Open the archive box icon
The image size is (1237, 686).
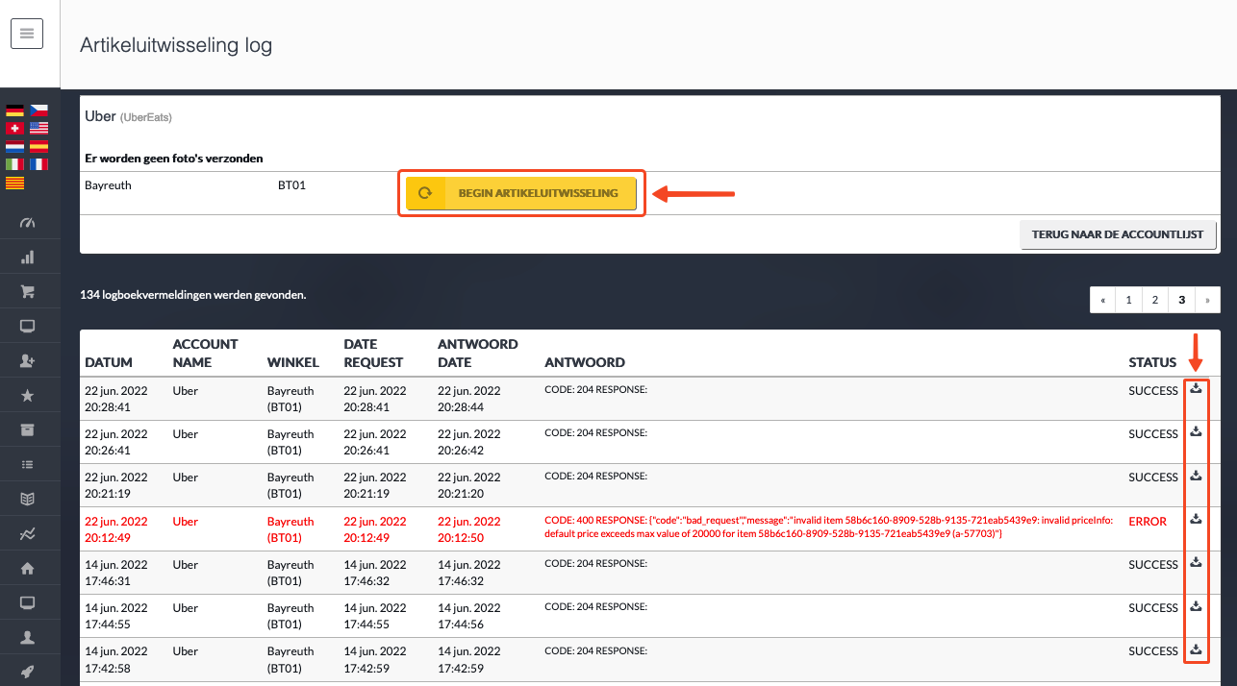point(27,429)
